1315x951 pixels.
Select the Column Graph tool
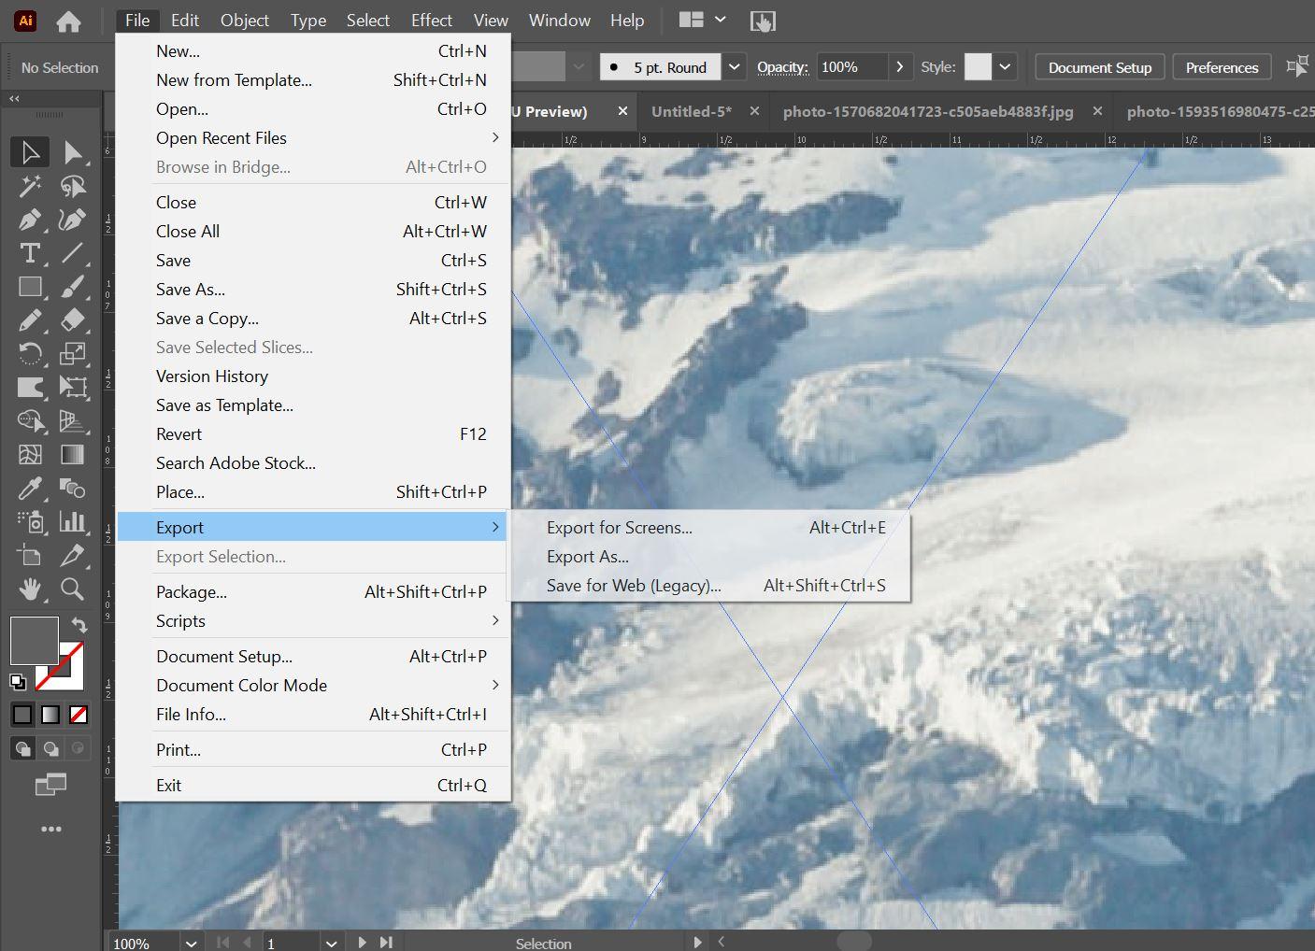(73, 522)
